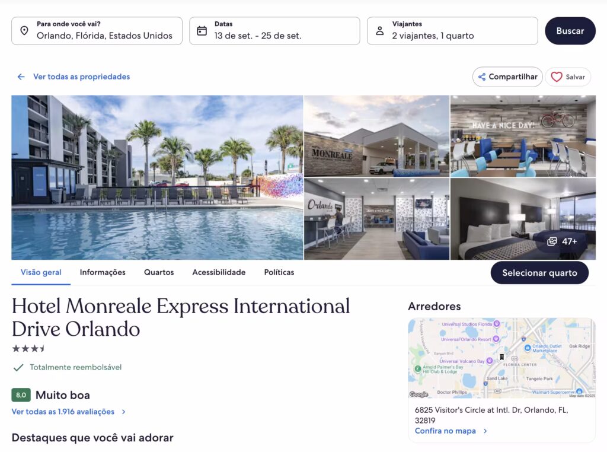The height and width of the screenshot is (452, 607).
Task: Switch to the Quartos tab
Action: tap(159, 272)
